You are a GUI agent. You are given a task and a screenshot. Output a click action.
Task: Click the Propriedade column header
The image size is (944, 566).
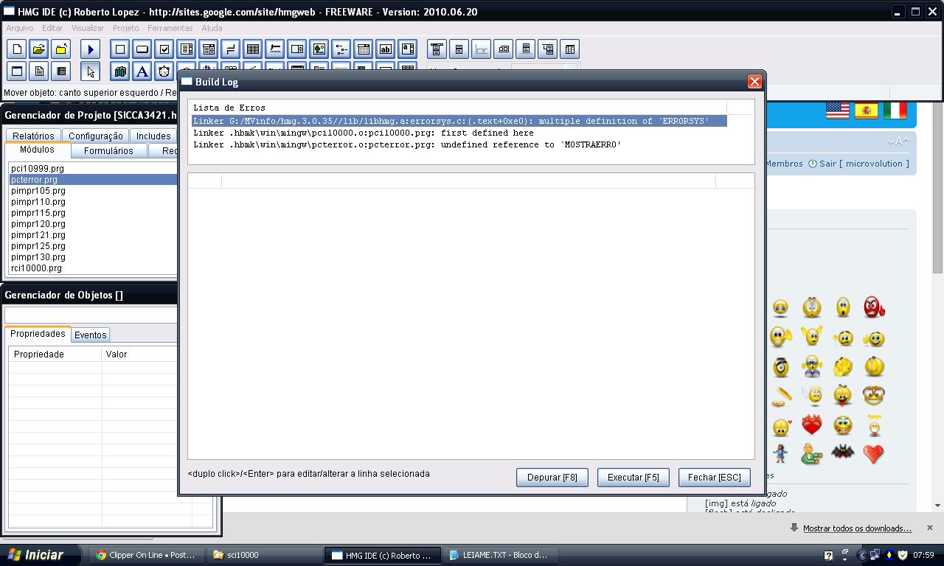tap(55, 354)
